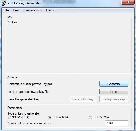Open the Help menu

click(x=50, y=10)
